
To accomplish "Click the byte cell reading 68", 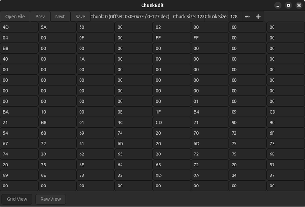I will click(57, 133).
